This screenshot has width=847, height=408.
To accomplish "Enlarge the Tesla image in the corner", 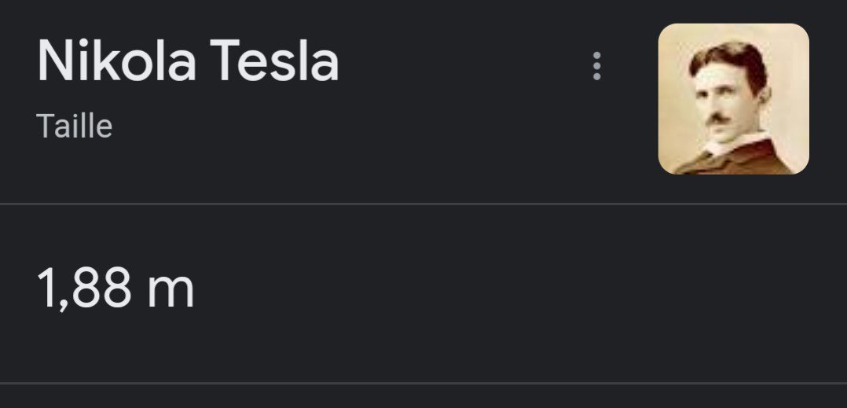I will [x=733, y=99].
